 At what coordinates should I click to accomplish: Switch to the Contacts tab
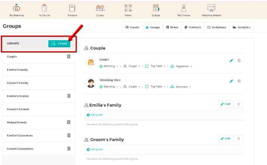[x=193, y=27]
